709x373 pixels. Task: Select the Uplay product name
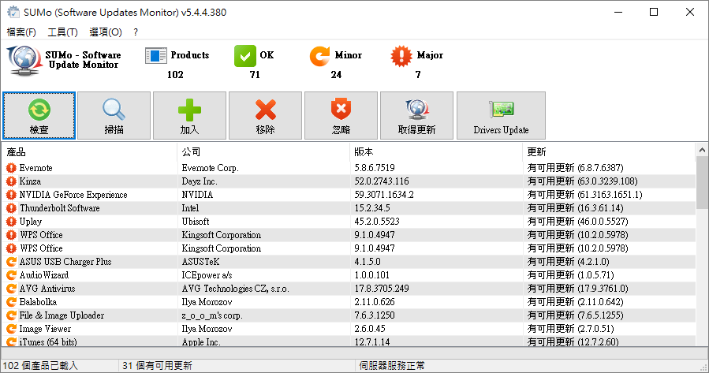pyautogui.click(x=31, y=222)
